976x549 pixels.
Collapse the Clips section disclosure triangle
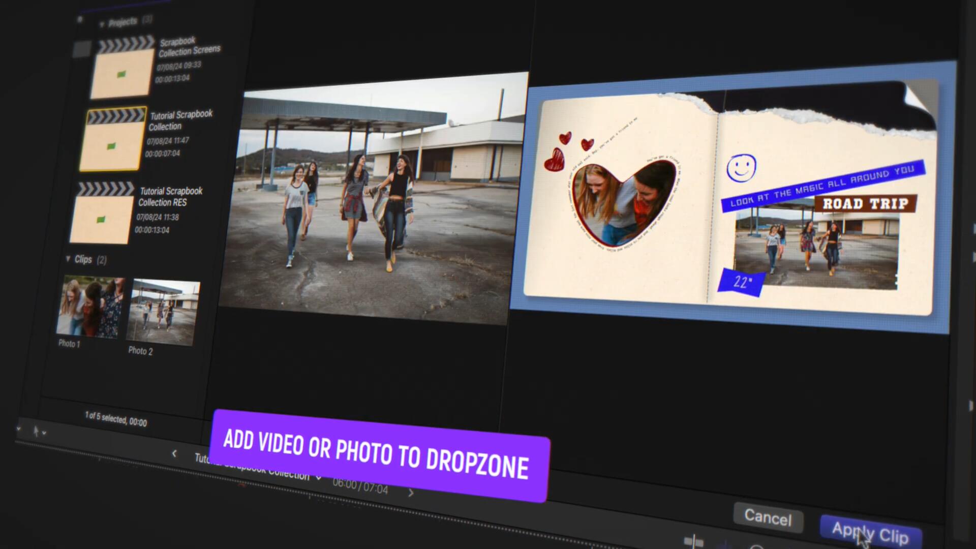(x=68, y=259)
